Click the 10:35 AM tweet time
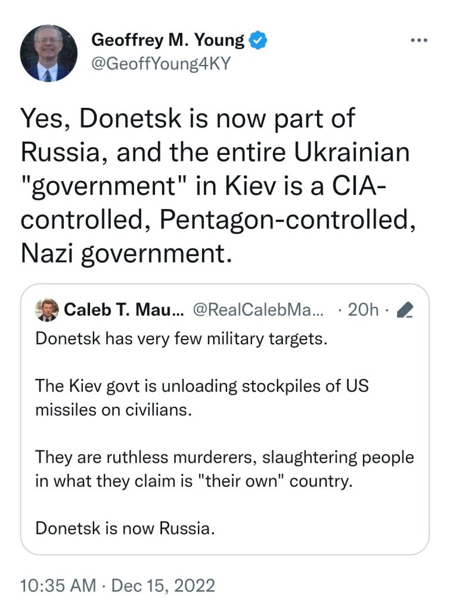The width and height of the screenshot is (450, 610). [x=57, y=585]
